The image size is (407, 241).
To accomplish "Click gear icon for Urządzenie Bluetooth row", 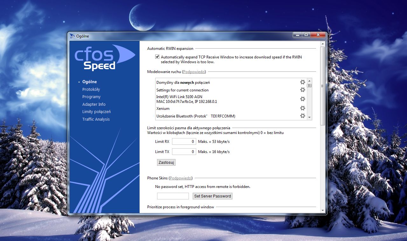I will tap(302, 116).
